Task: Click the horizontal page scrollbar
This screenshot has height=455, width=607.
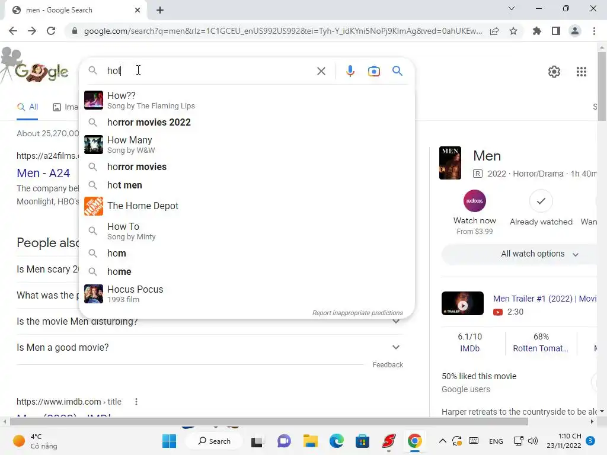Action: pyautogui.click(x=269, y=421)
